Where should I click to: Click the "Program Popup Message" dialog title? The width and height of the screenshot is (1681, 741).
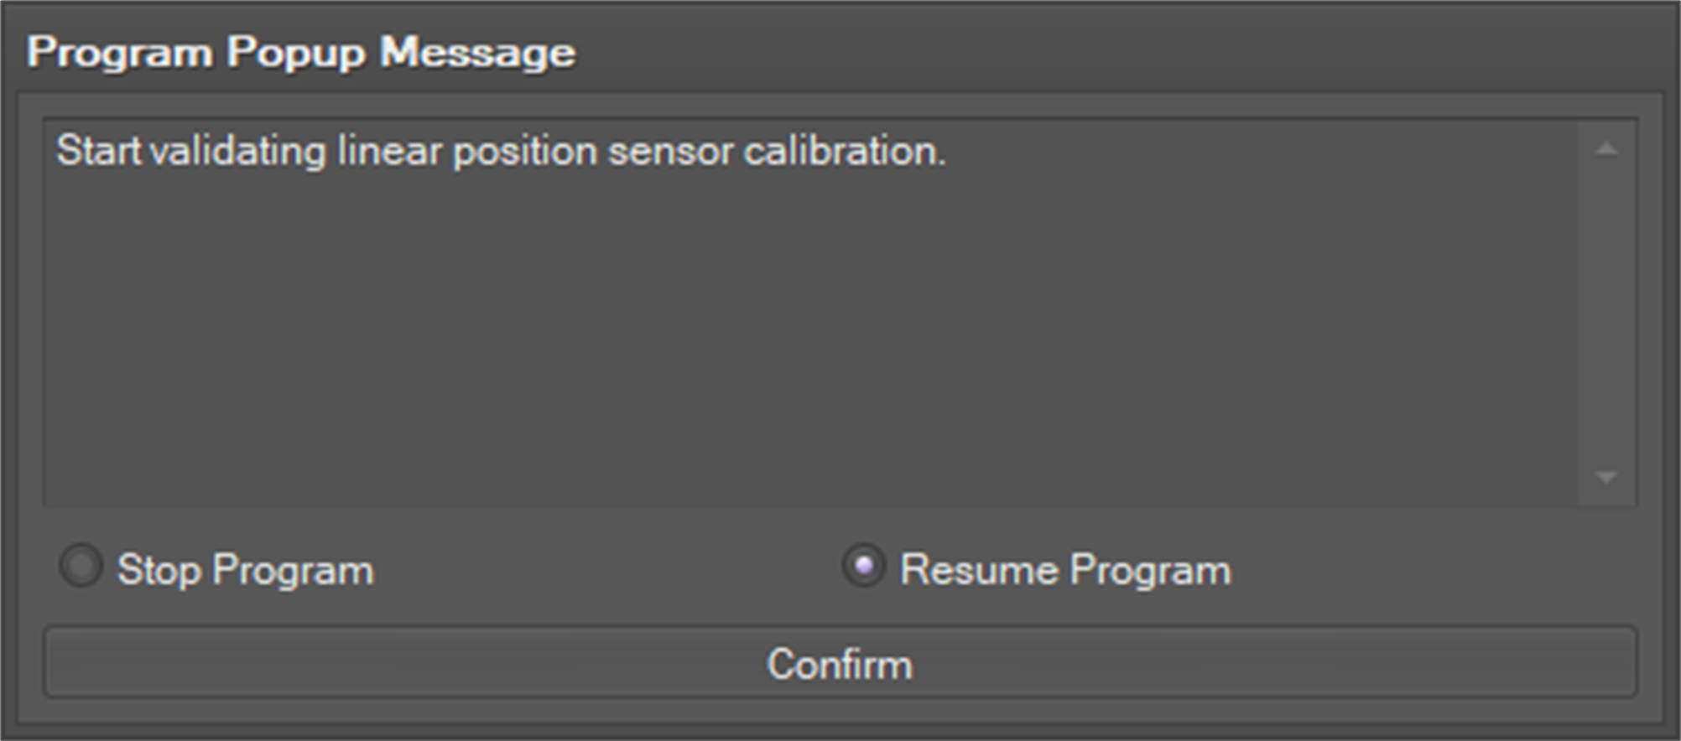point(301,52)
